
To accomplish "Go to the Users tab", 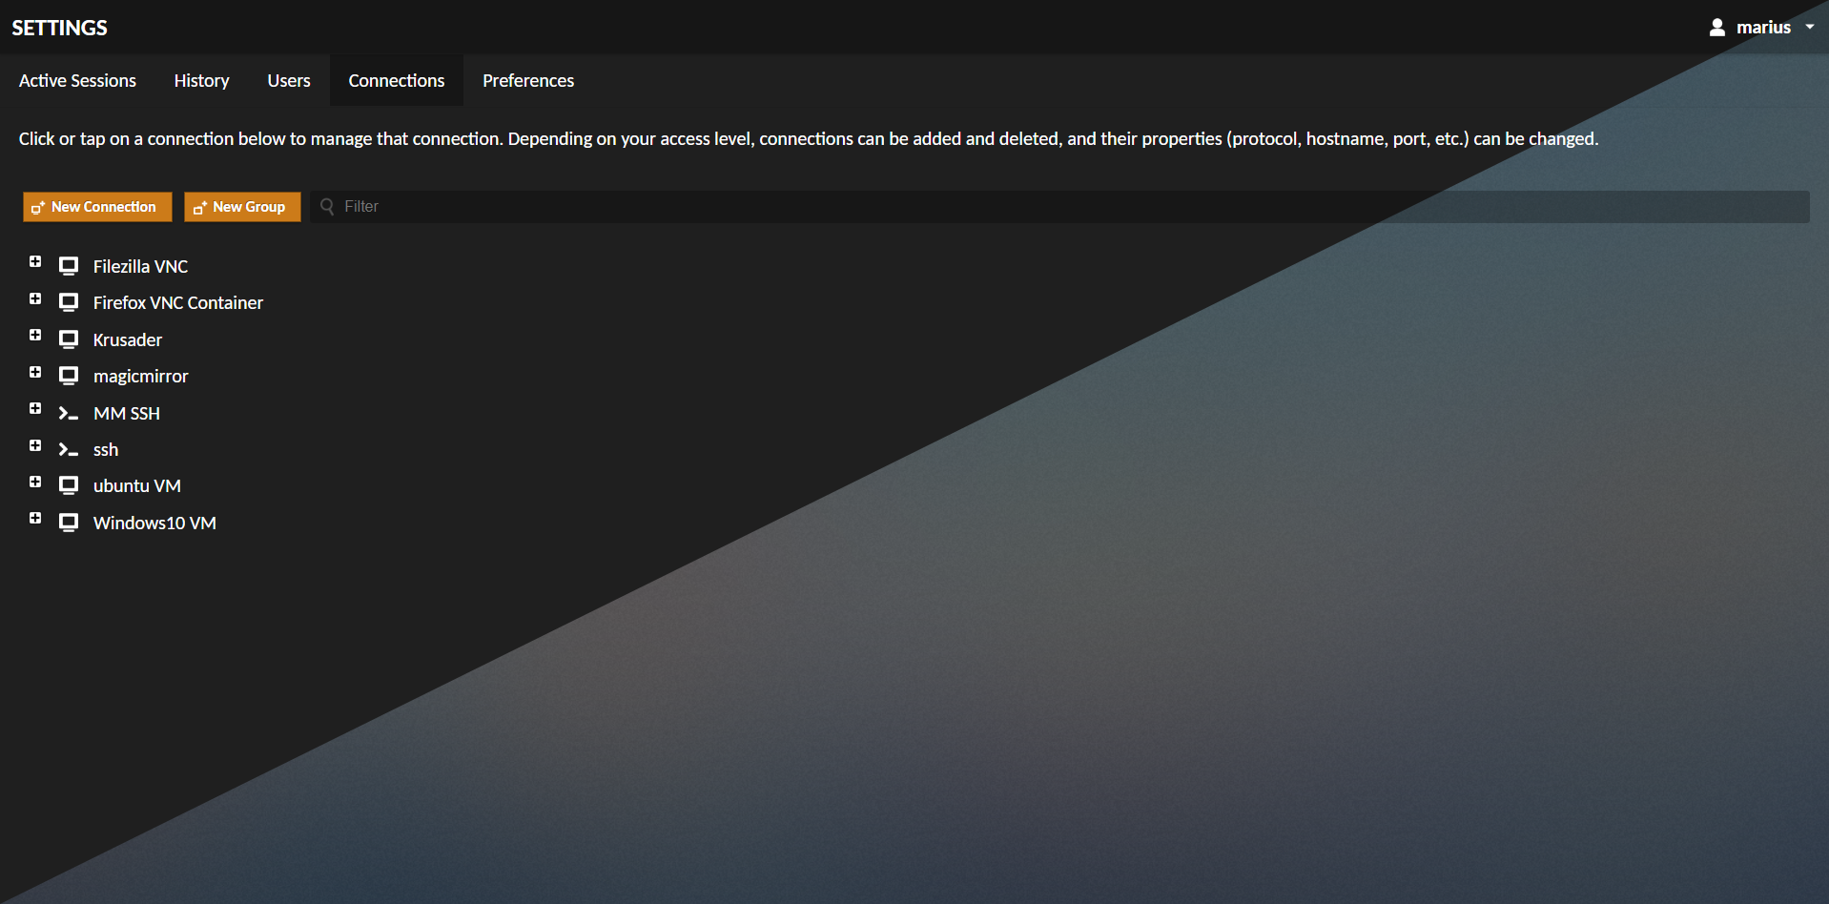I will pyautogui.click(x=288, y=81).
